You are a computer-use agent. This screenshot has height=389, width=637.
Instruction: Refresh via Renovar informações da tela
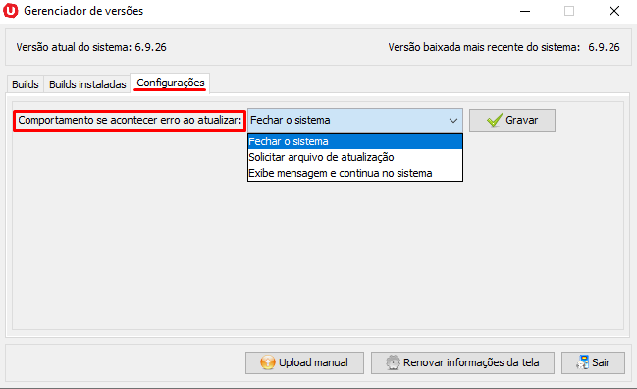pos(462,362)
